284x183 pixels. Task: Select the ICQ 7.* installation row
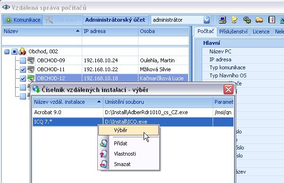[133, 122]
